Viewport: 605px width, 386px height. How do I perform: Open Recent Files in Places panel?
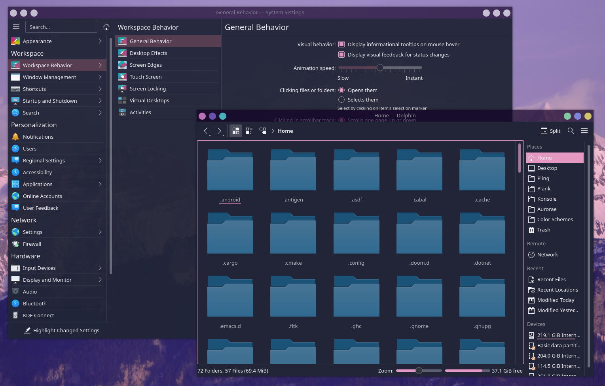(555, 279)
